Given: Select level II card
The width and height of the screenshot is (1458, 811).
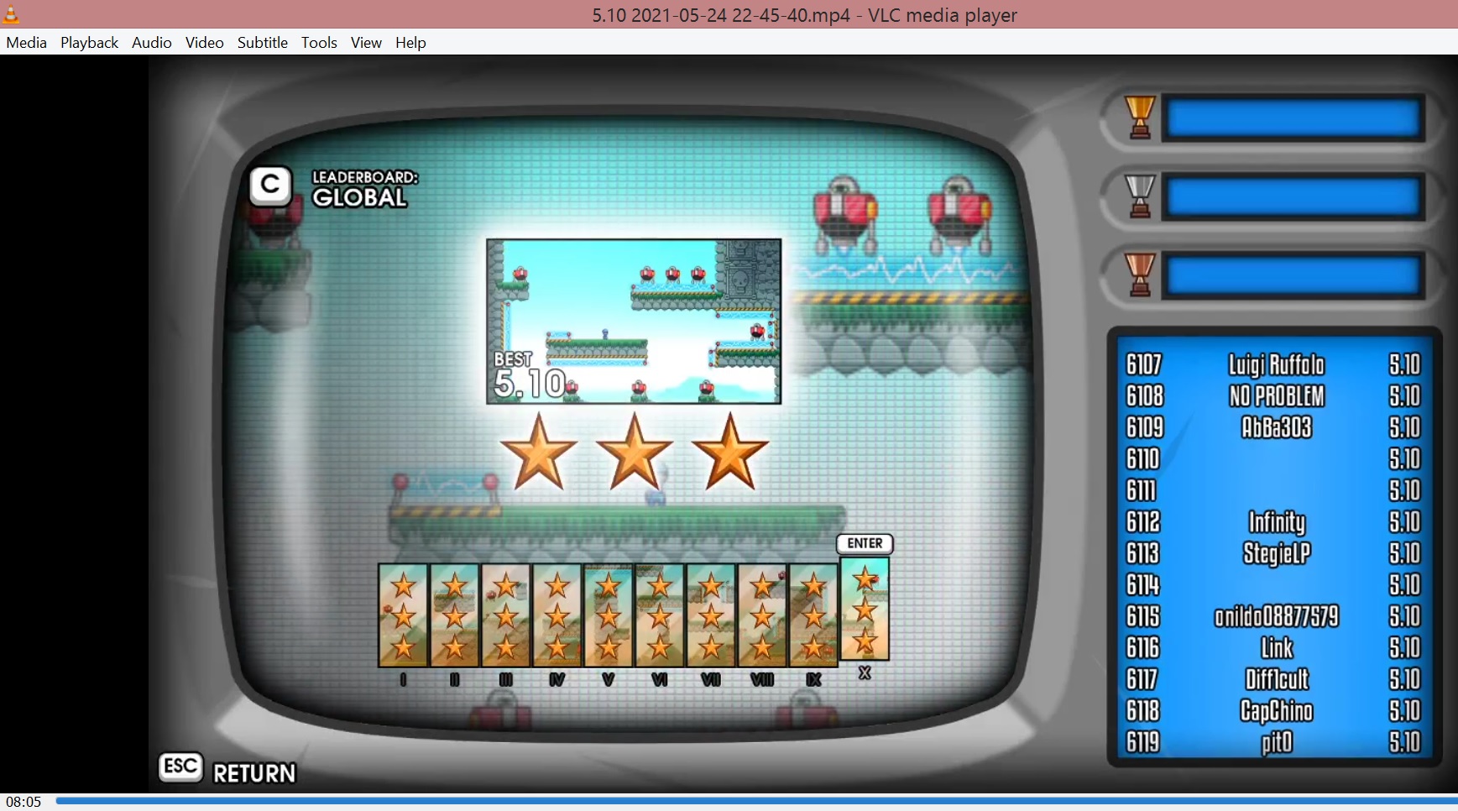Looking at the screenshot, I should pos(454,615).
